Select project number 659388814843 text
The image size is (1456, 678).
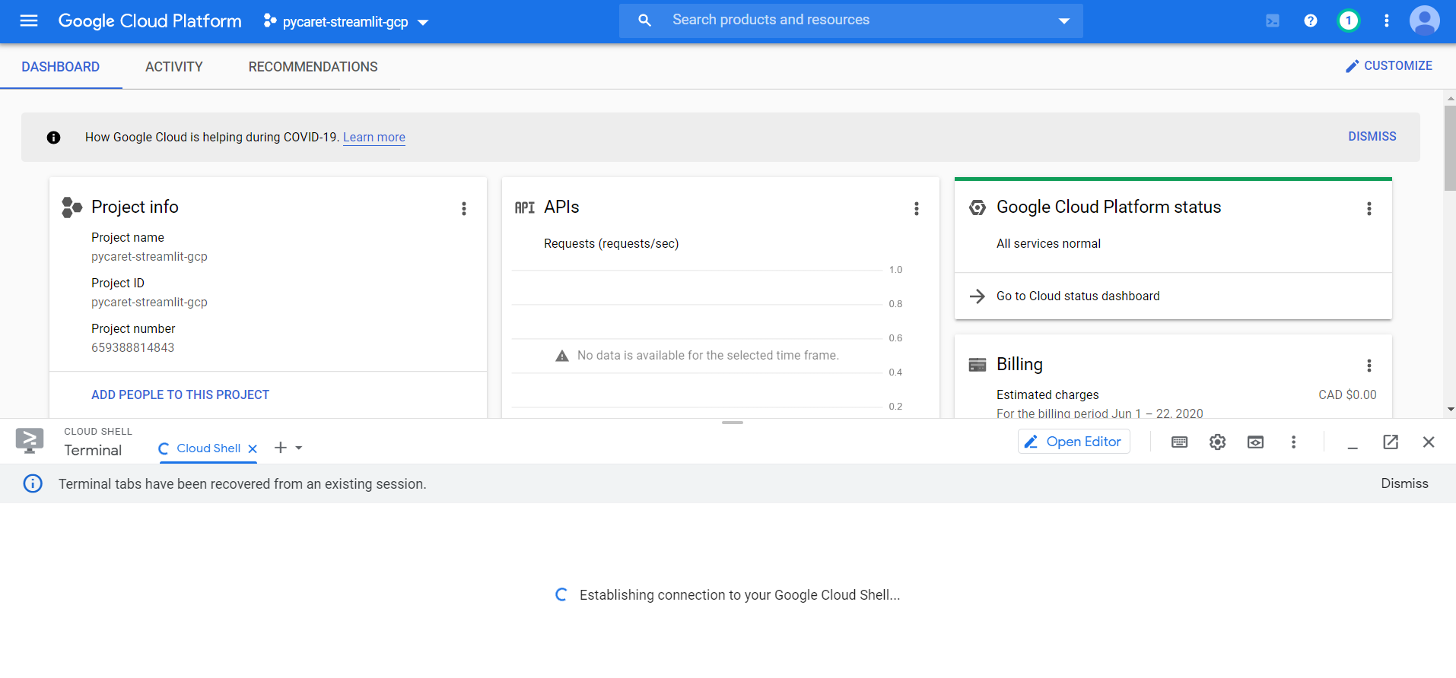point(133,347)
